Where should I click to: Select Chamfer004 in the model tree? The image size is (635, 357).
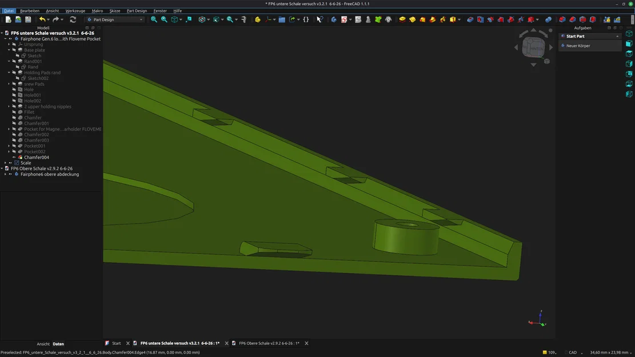pyautogui.click(x=37, y=158)
